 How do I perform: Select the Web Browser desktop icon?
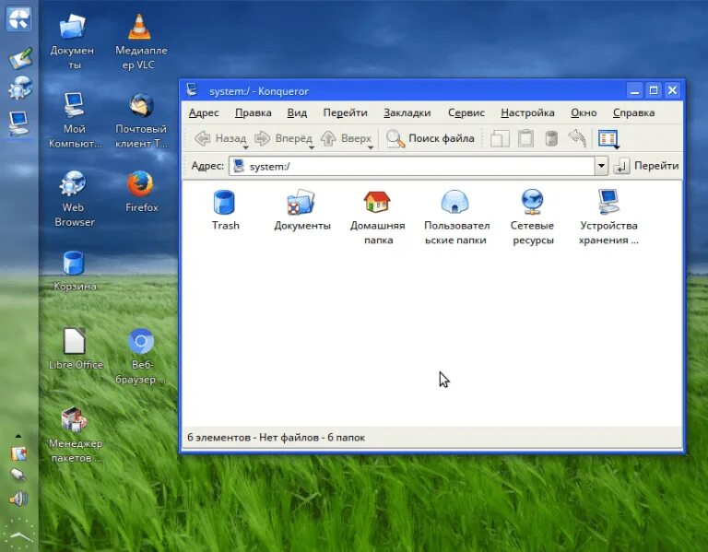click(x=74, y=199)
